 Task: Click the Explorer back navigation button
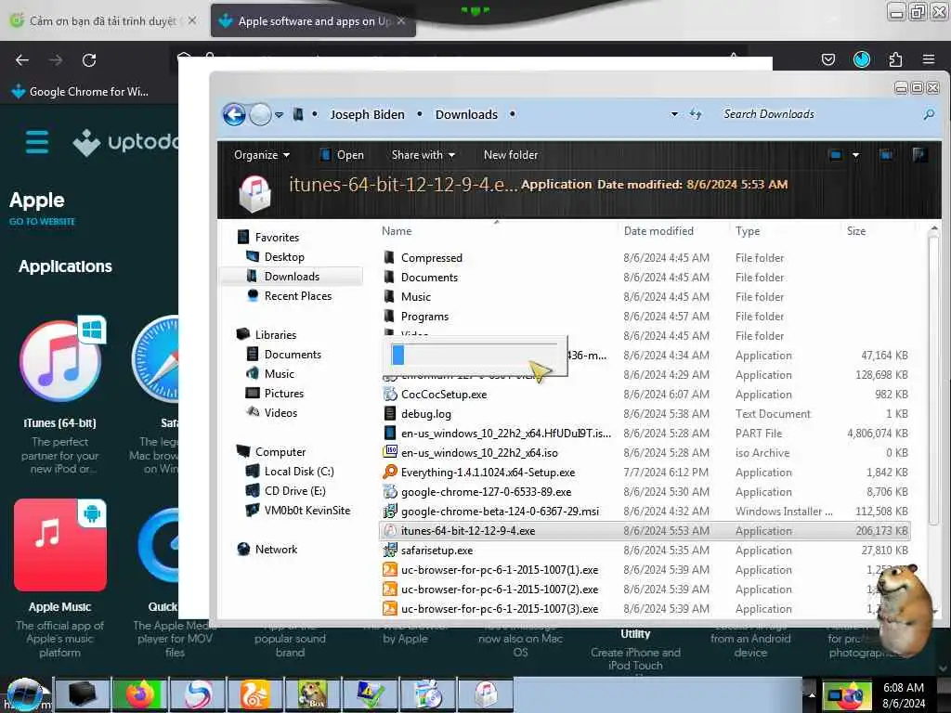point(234,114)
